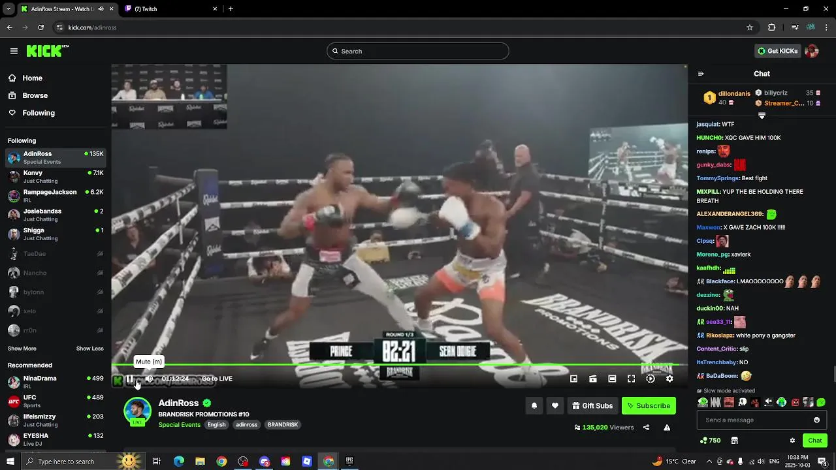The height and width of the screenshot is (470, 836).
Task: Expand the gifter leaderboard arrow
Action: point(762,116)
